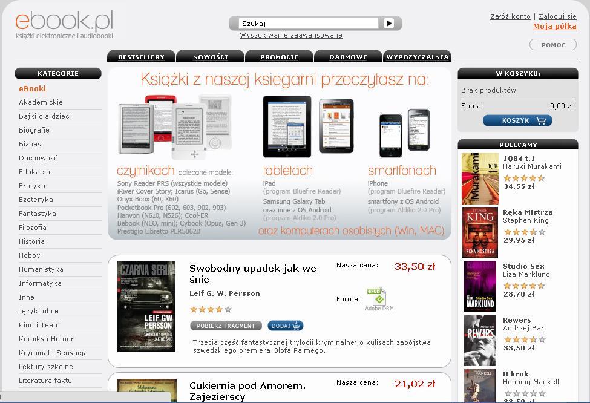Switch to the DARMOWE tab
Image resolution: width=590 pixels, height=403 pixels.
348,56
